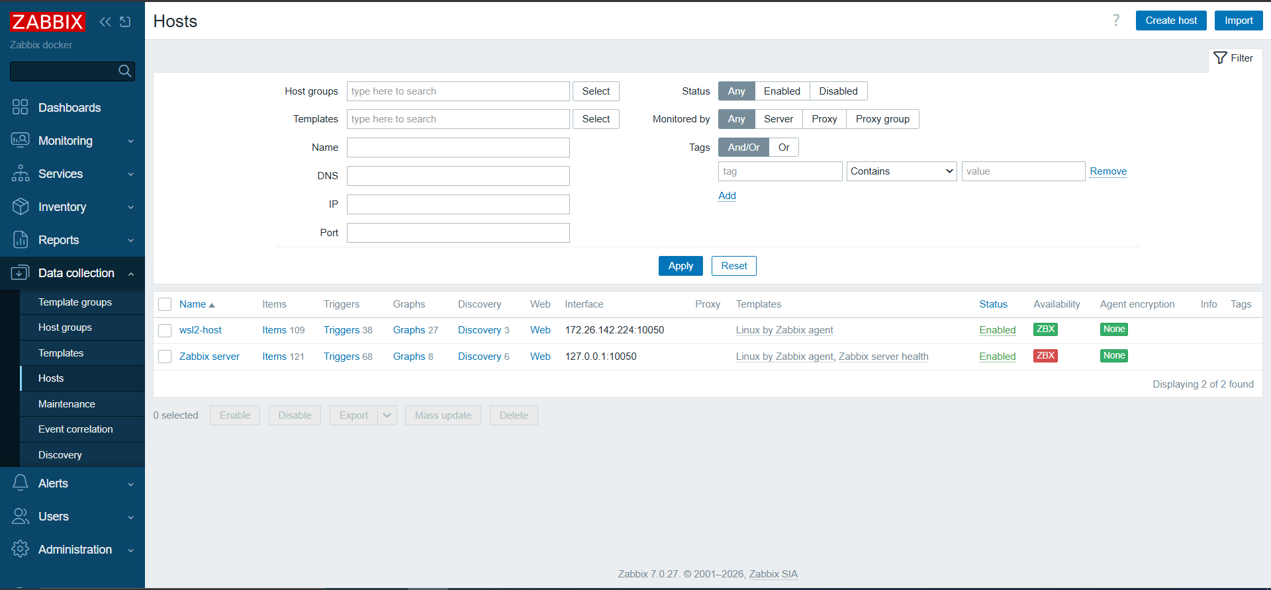Viewport: 1271px width, 590px height.
Task: Open Templates submenu item
Action: pos(82,353)
